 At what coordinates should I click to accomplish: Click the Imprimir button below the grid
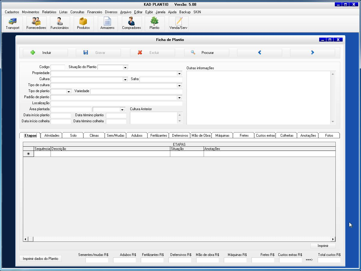323,246
